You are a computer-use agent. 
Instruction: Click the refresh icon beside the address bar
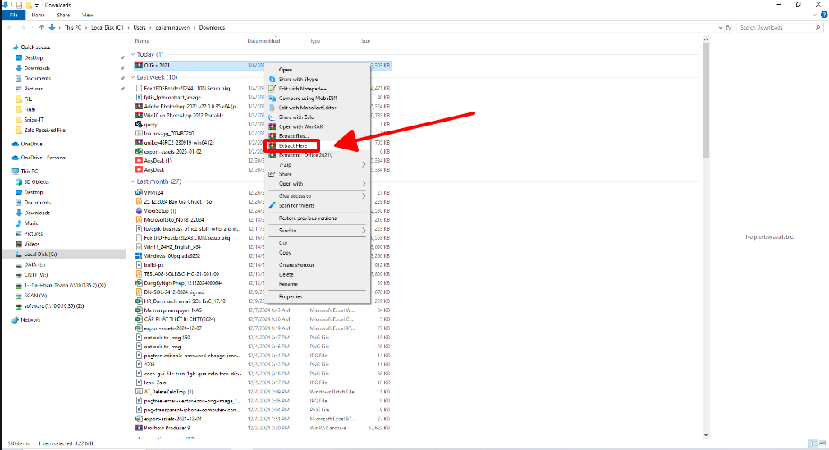click(728, 27)
